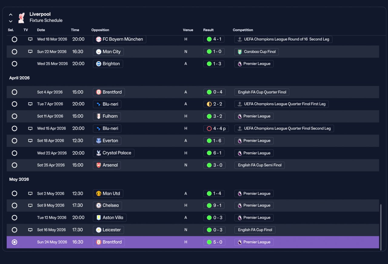This screenshot has width=388, height=264.
Task: Select the Arsenal fixture radio button
Action: 14,165
